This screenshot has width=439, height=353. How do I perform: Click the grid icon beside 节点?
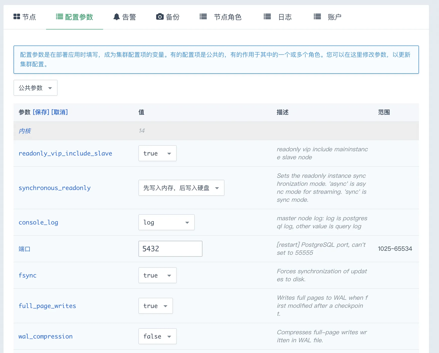(x=17, y=17)
